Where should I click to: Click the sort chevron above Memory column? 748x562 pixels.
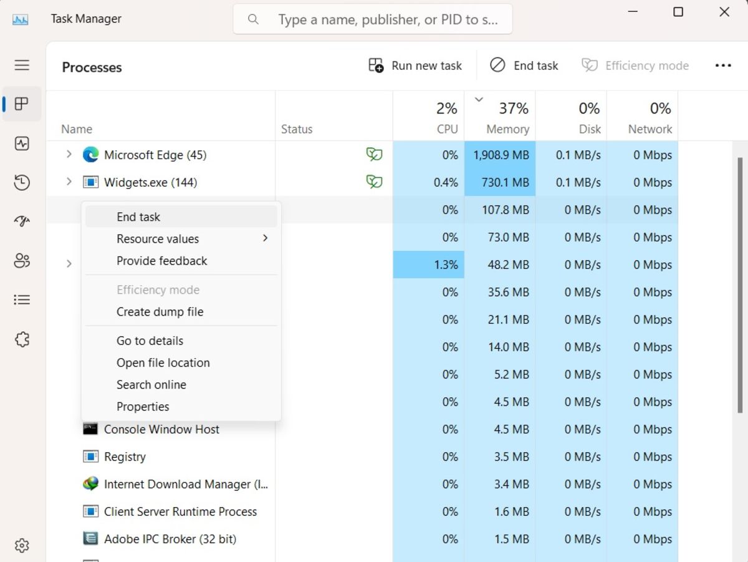(x=479, y=99)
